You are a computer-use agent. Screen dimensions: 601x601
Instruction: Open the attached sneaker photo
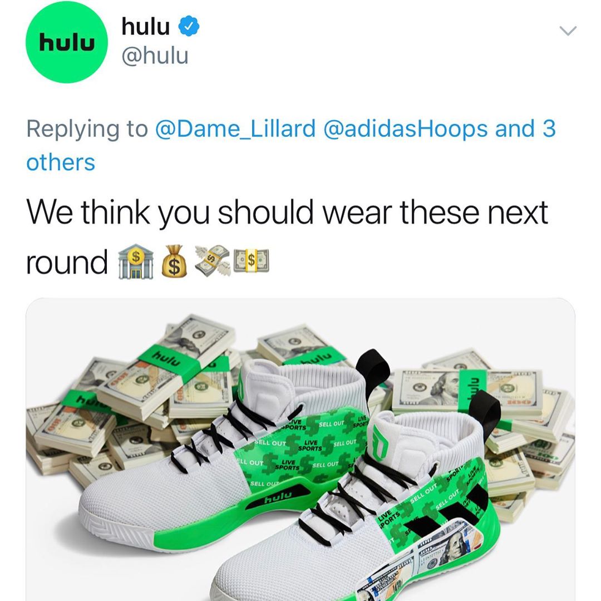pyautogui.click(x=300, y=449)
